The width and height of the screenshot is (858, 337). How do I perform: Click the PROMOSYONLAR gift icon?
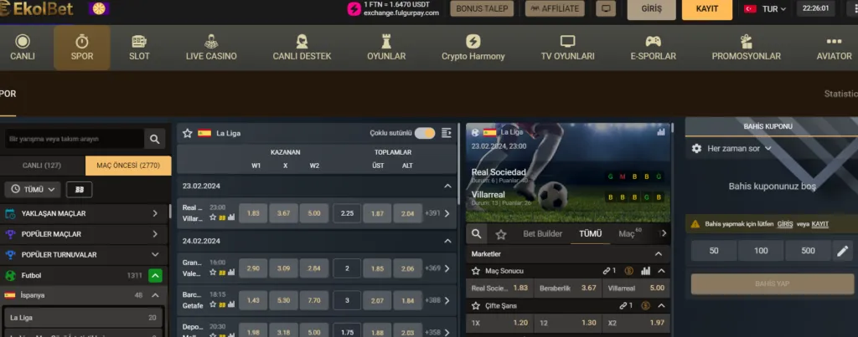[746, 40]
